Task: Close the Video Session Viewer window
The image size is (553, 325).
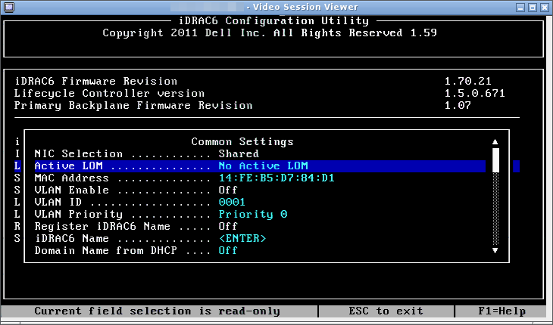Action: (x=545, y=8)
